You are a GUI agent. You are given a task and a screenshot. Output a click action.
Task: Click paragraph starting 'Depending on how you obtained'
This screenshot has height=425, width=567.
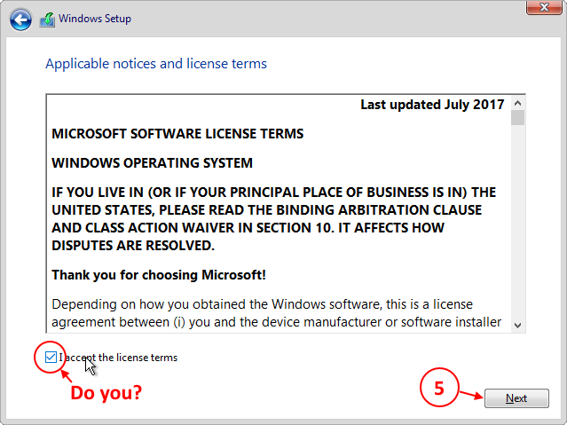click(276, 313)
